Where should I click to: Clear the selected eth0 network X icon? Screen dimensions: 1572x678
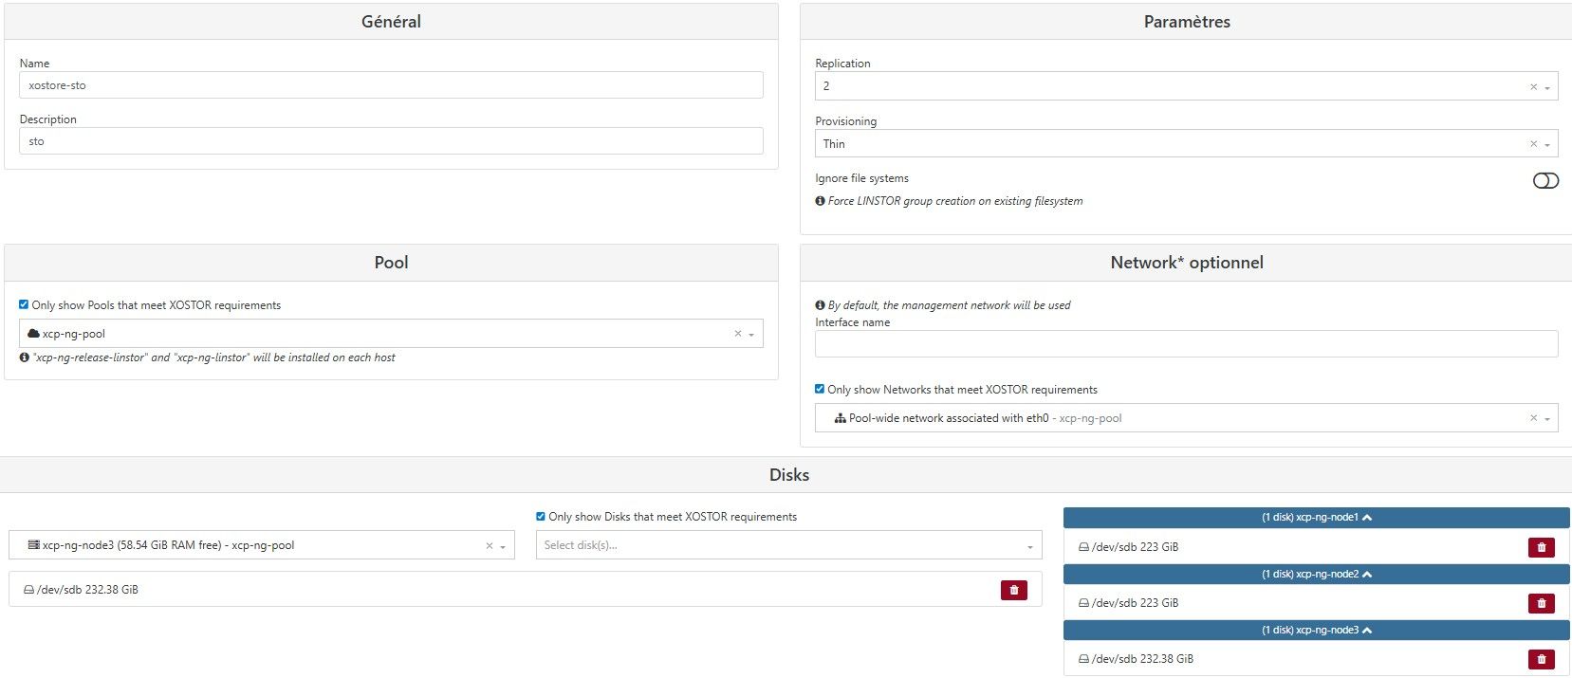click(1533, 418)
